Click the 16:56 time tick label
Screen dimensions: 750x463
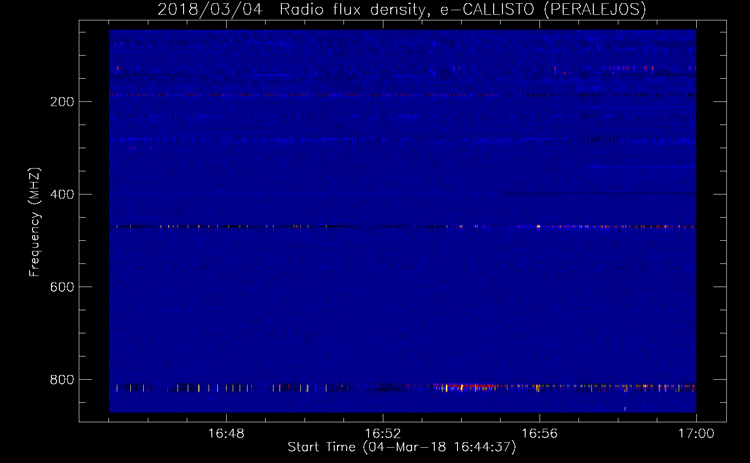point(540,434)
